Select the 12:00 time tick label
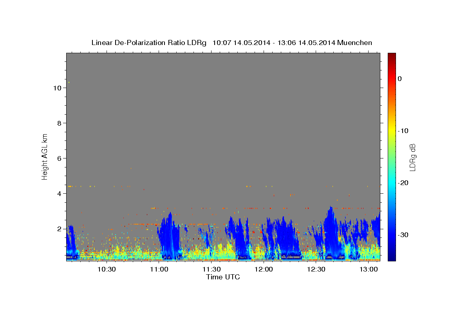The image size is (470, 313). click(264, 269)
